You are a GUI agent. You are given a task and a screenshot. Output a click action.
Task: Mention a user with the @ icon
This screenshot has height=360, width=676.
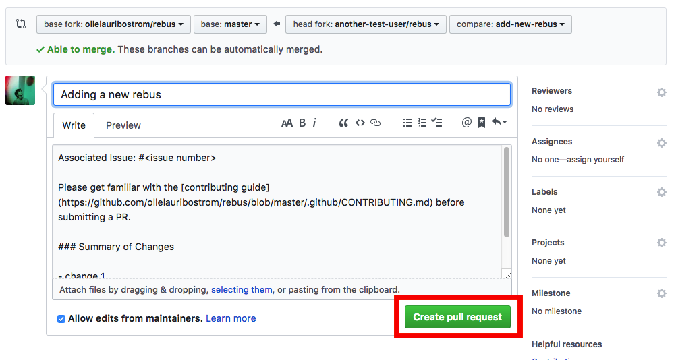click(466, 123)
